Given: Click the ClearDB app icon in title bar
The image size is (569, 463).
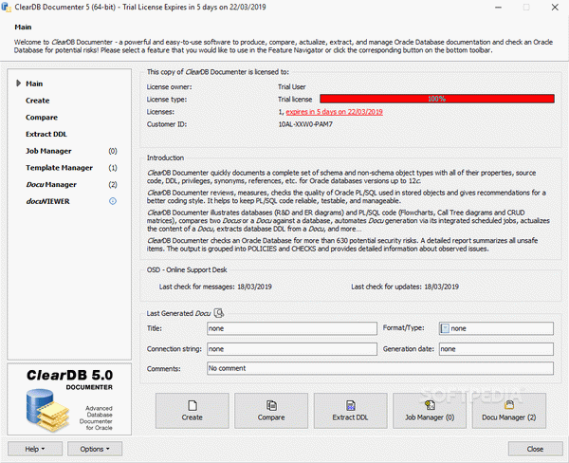Looking at the screenshot, I should pyautogui.click(x=6, y=7).
